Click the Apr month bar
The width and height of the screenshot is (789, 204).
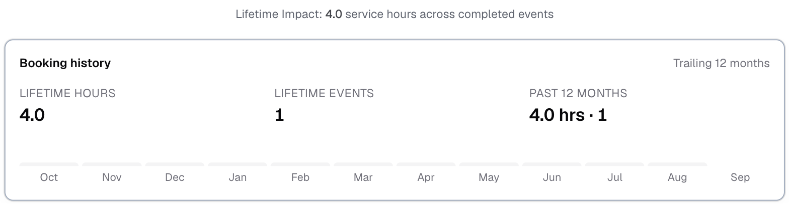click(426, 164)
